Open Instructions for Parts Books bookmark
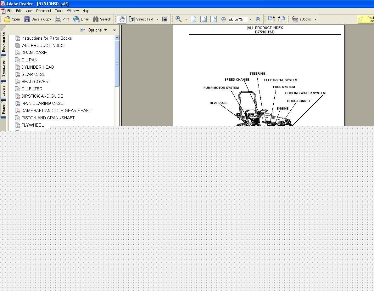Screen dimensions: 374x291 pyautogui.click(x=47, y=38)
